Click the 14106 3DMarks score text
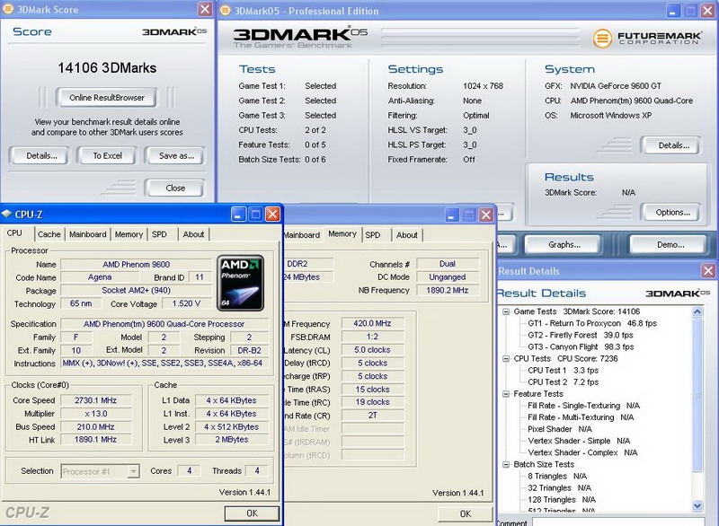This screenshot has height=526, width=719. [107, 68]
